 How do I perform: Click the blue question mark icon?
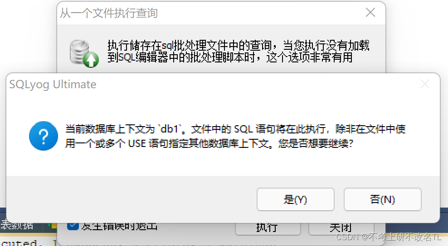(x=44, y=136)
